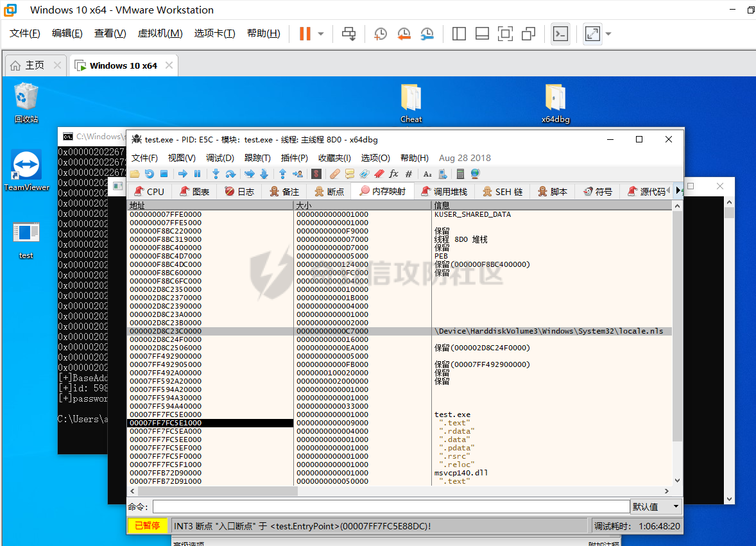Click the blue Stop debugging square icon
The height and width of the screenshot is (546, 756).
click(x=164, y=173)
